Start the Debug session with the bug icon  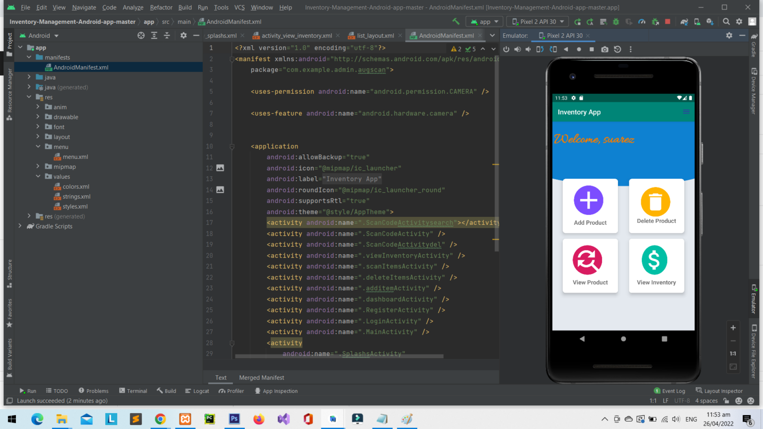point(615,22)
